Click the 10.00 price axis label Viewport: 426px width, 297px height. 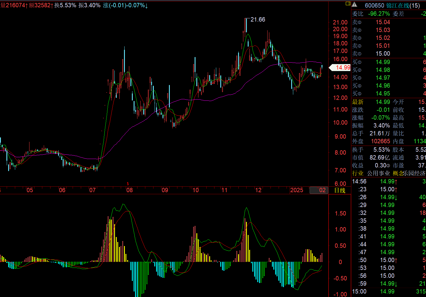[x=340, y=123]
